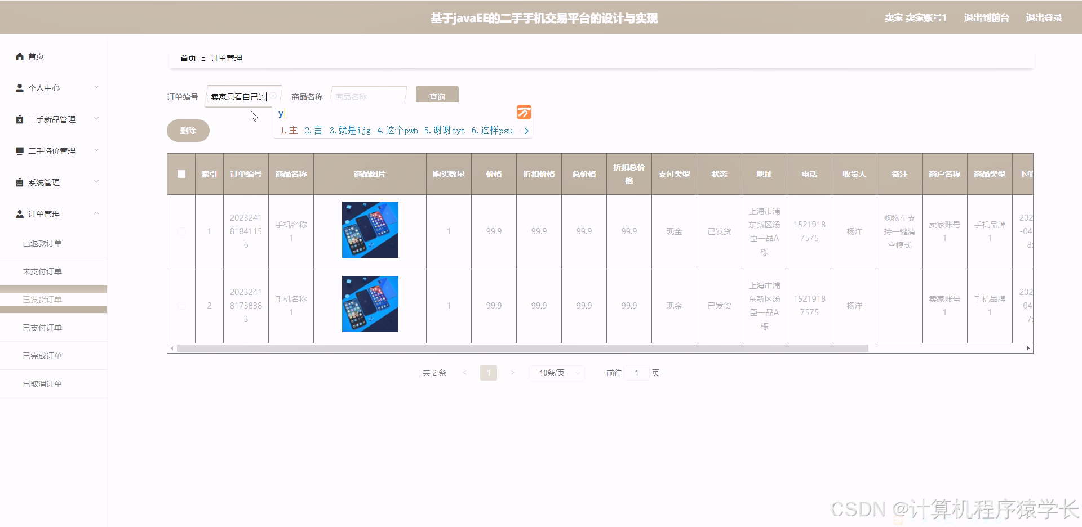Expand the 二手特价管理 menu chevron
The width and height of the screenshot is (1082, 527).
tap(96, 150)
